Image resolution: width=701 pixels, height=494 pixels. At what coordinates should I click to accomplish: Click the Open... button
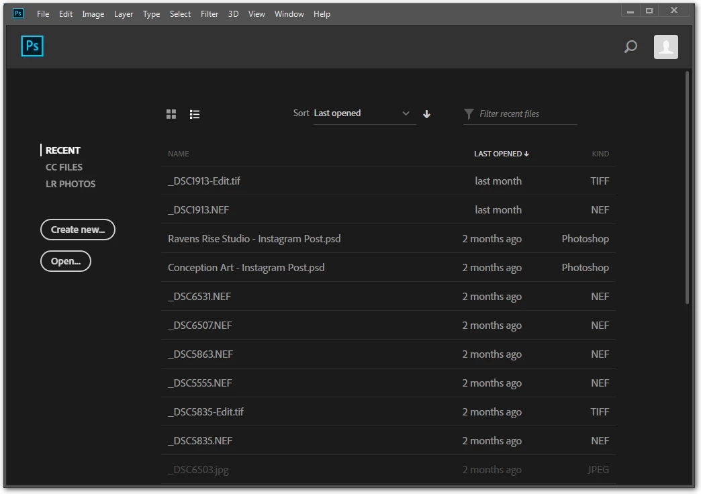coord(66,261)
